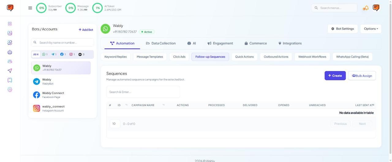The width and height of the screenshot is (392, 162).
Task: Focus the search by name or number field
Action: pyautogui.click(x=62, y=43)
